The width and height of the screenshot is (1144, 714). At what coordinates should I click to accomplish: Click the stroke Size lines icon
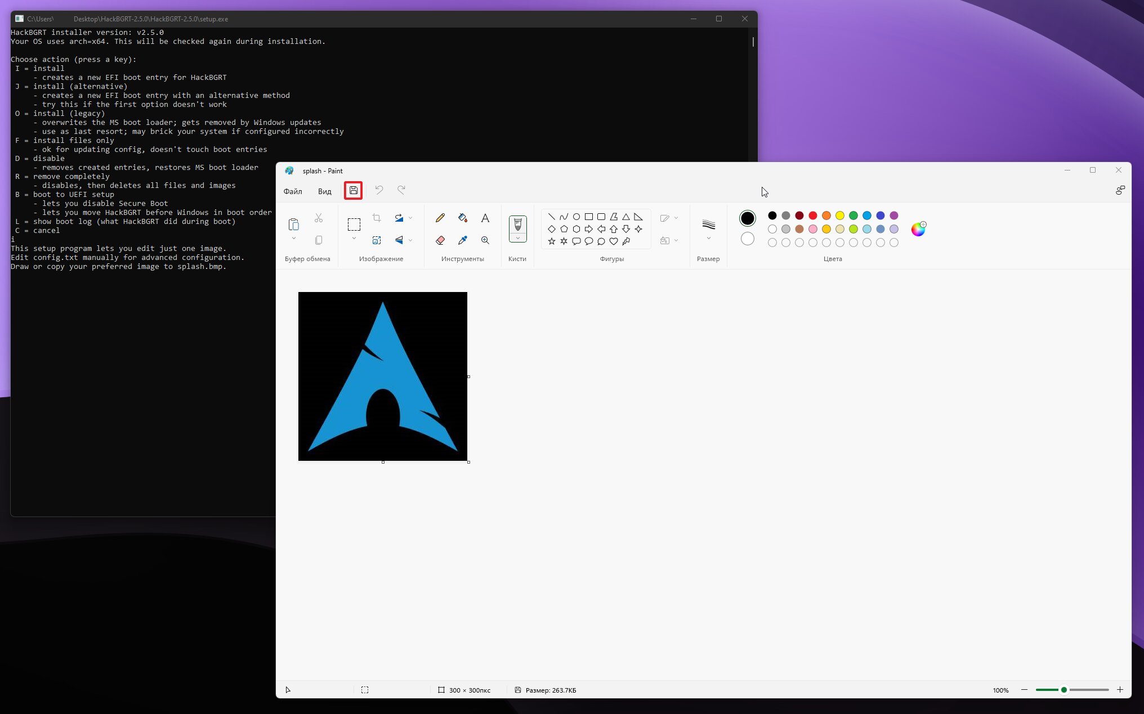(709, 225)
